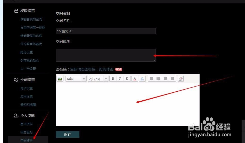
Task: Open 封存我的动态 menu item
Action: pyautogui.click(x=30, y=61)
